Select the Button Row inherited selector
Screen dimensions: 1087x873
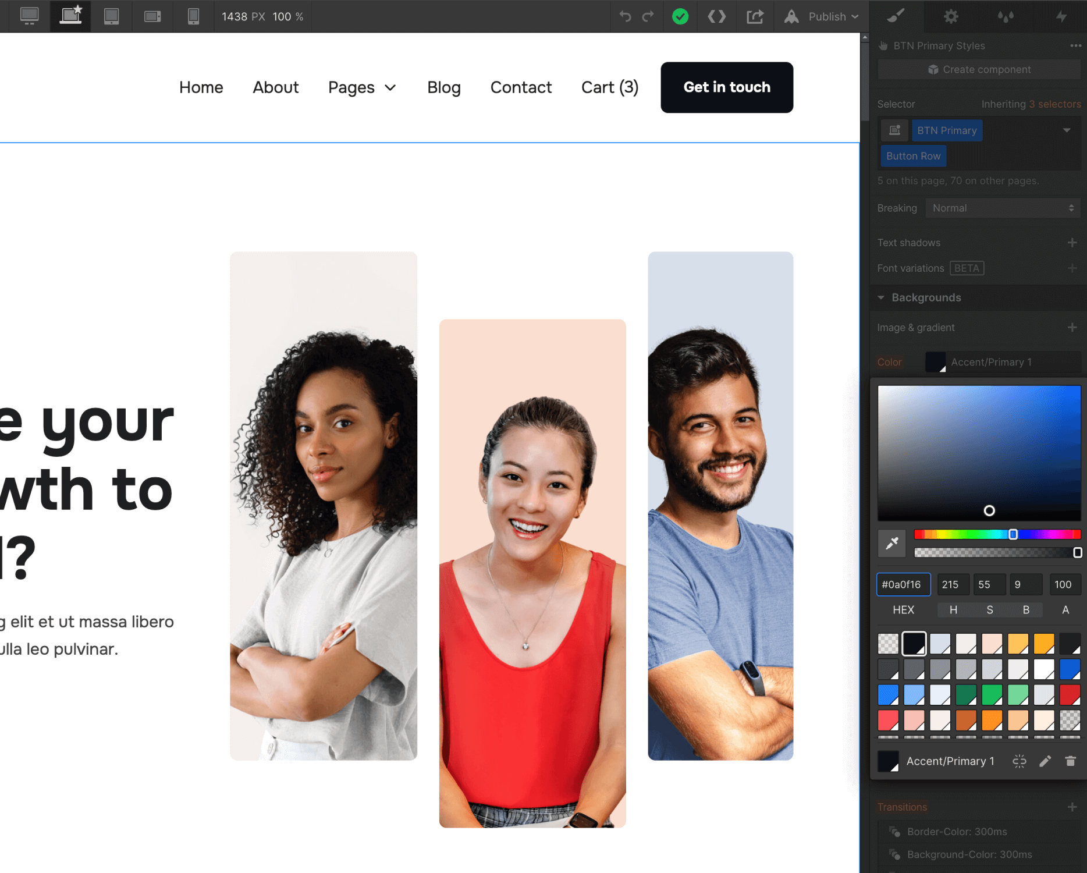click(913, 156)
